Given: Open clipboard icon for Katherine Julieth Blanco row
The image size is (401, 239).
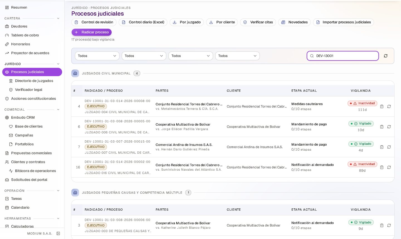Looking at the screenshot, I should point(382,225).
